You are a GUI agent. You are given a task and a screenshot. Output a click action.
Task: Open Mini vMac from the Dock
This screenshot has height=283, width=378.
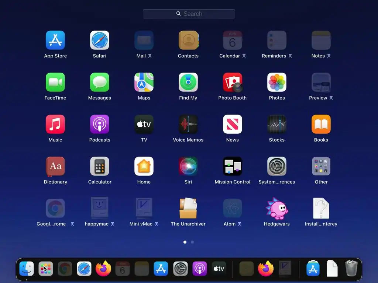pos(285,268)
